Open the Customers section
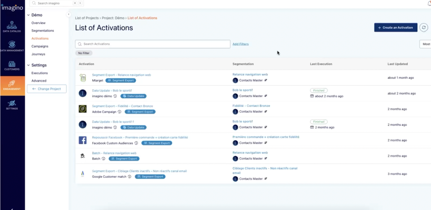This screenshot has height=210, width=431. [x=12, y=66]
